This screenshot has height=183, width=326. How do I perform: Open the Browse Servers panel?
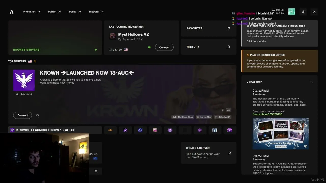(x=55, y=38)
